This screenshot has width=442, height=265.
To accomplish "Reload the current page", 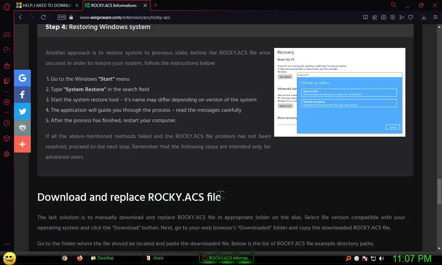I will [x=43, y=17].
